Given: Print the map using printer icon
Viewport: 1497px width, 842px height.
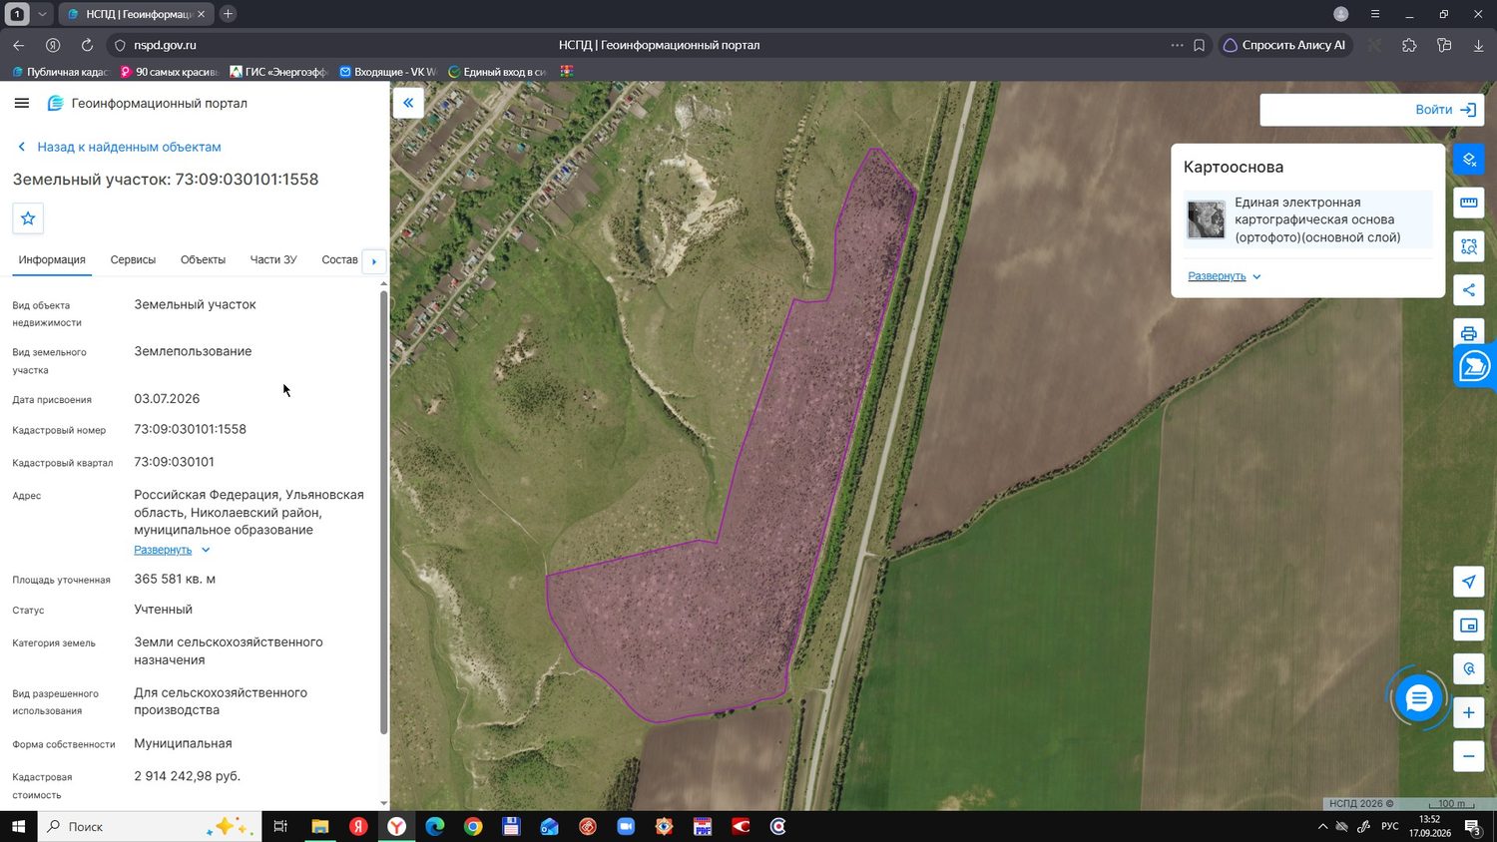Looking at the screenshot, I should click(x=1468, y=333).
